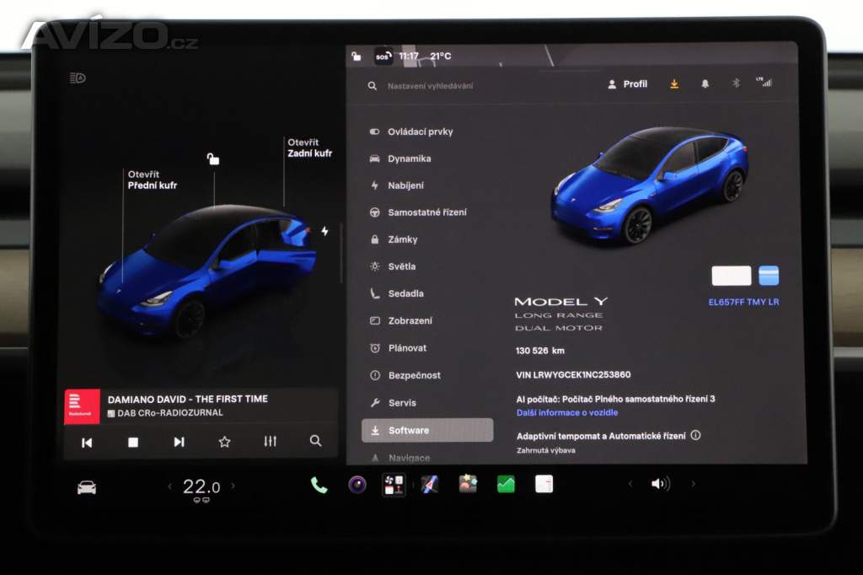
Task: Lower volume with left chevron
Action: (630, 484)
